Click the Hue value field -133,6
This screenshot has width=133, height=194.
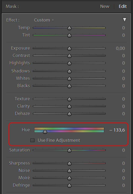117,130
